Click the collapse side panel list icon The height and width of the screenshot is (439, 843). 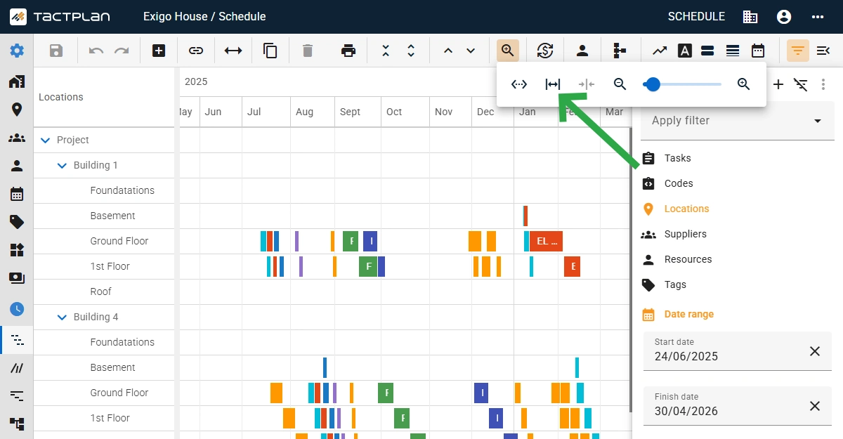point(823,51)
